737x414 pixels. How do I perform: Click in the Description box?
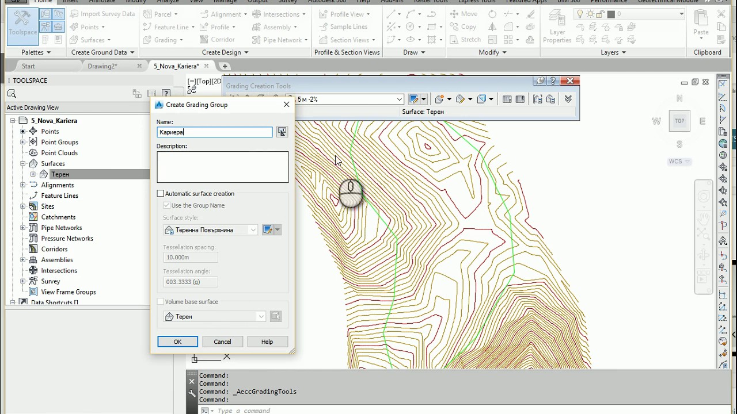coord(223,167)
